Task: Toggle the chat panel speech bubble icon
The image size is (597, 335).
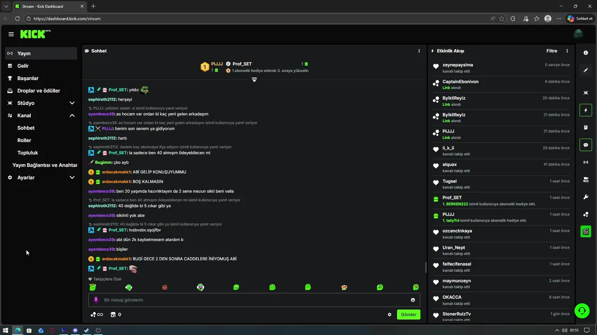Action: pyautogui.click(x=586, y=145)
